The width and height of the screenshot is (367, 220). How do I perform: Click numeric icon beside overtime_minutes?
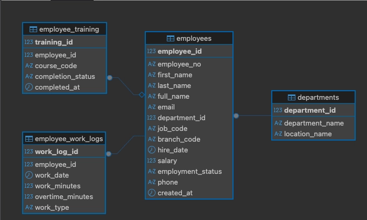coord(29,196)
